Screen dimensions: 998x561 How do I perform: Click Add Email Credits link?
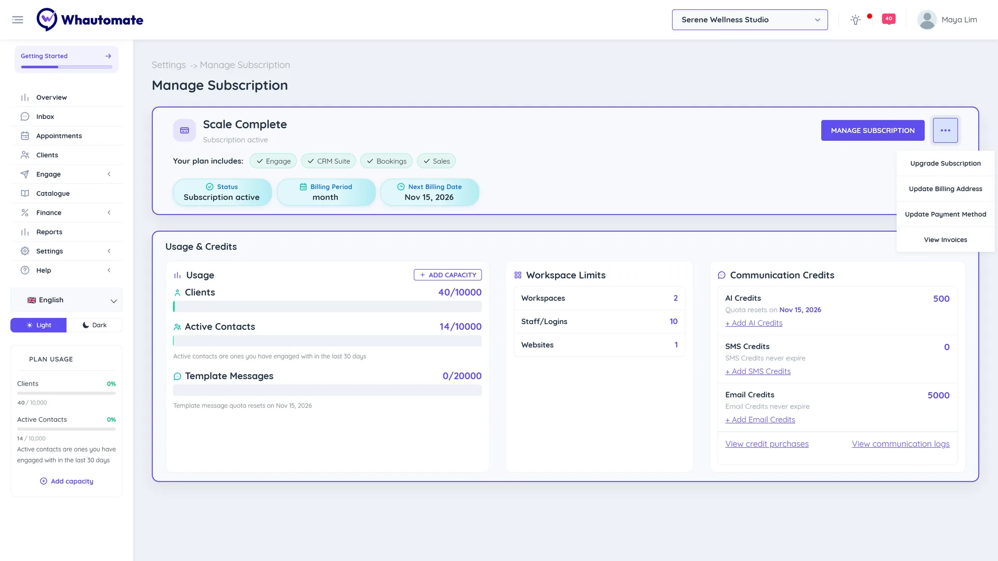pyautogui.click(x=760, y=420)
